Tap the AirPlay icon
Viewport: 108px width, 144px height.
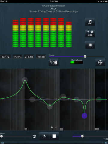[x=34, y=136]
